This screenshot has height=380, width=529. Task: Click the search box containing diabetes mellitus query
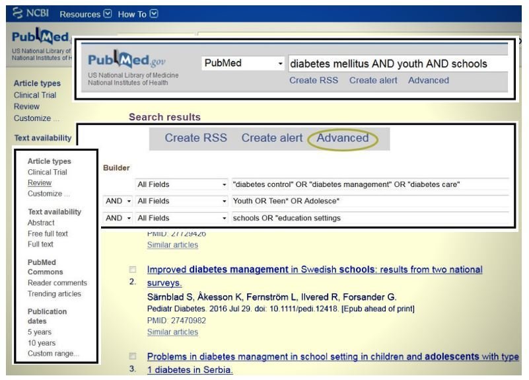pos(398,64)
